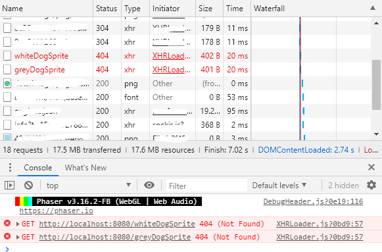Viewport: 382px width, 252px height.
Task: Open the Default levels dropdown
Action: pyautogui.click(x=279, y=186)
